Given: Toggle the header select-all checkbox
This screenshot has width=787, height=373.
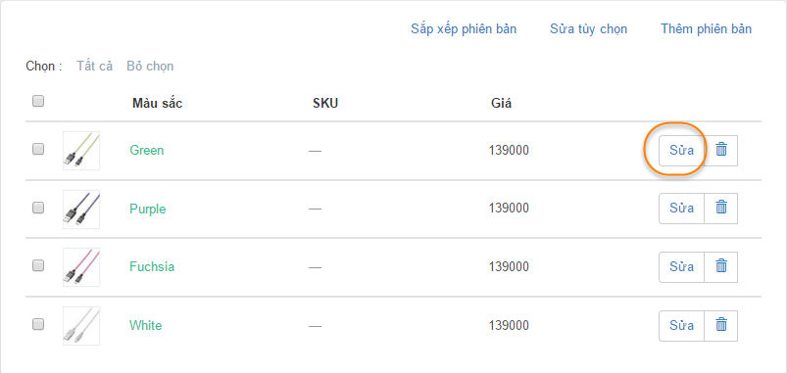Looking at the screenshot, I should click(x=38, y=101).
